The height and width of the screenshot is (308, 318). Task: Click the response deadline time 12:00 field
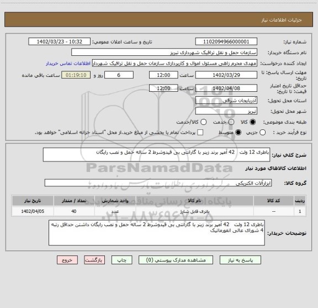pyautogui.click(x=163, y=75)
